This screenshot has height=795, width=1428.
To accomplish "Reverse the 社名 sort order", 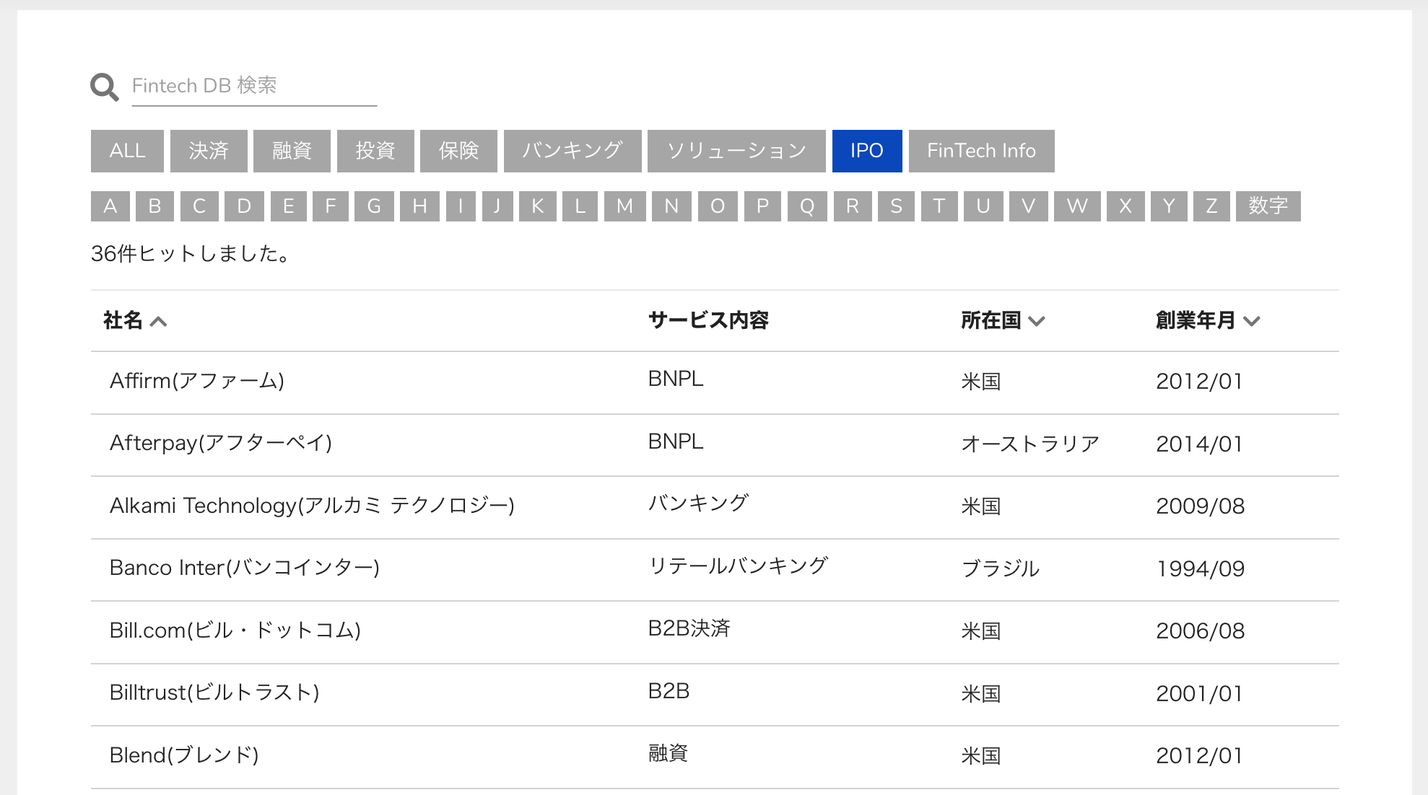I will click(135, 320).
